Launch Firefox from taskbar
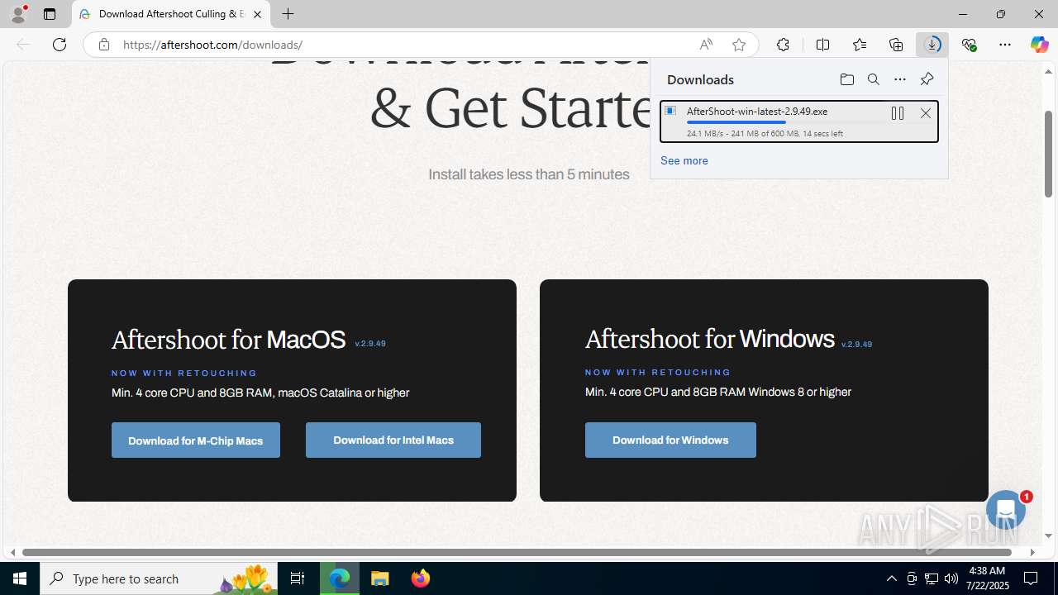Image resolution: width=1058 pixels, height=595 pixels. (x=421, y=578)
